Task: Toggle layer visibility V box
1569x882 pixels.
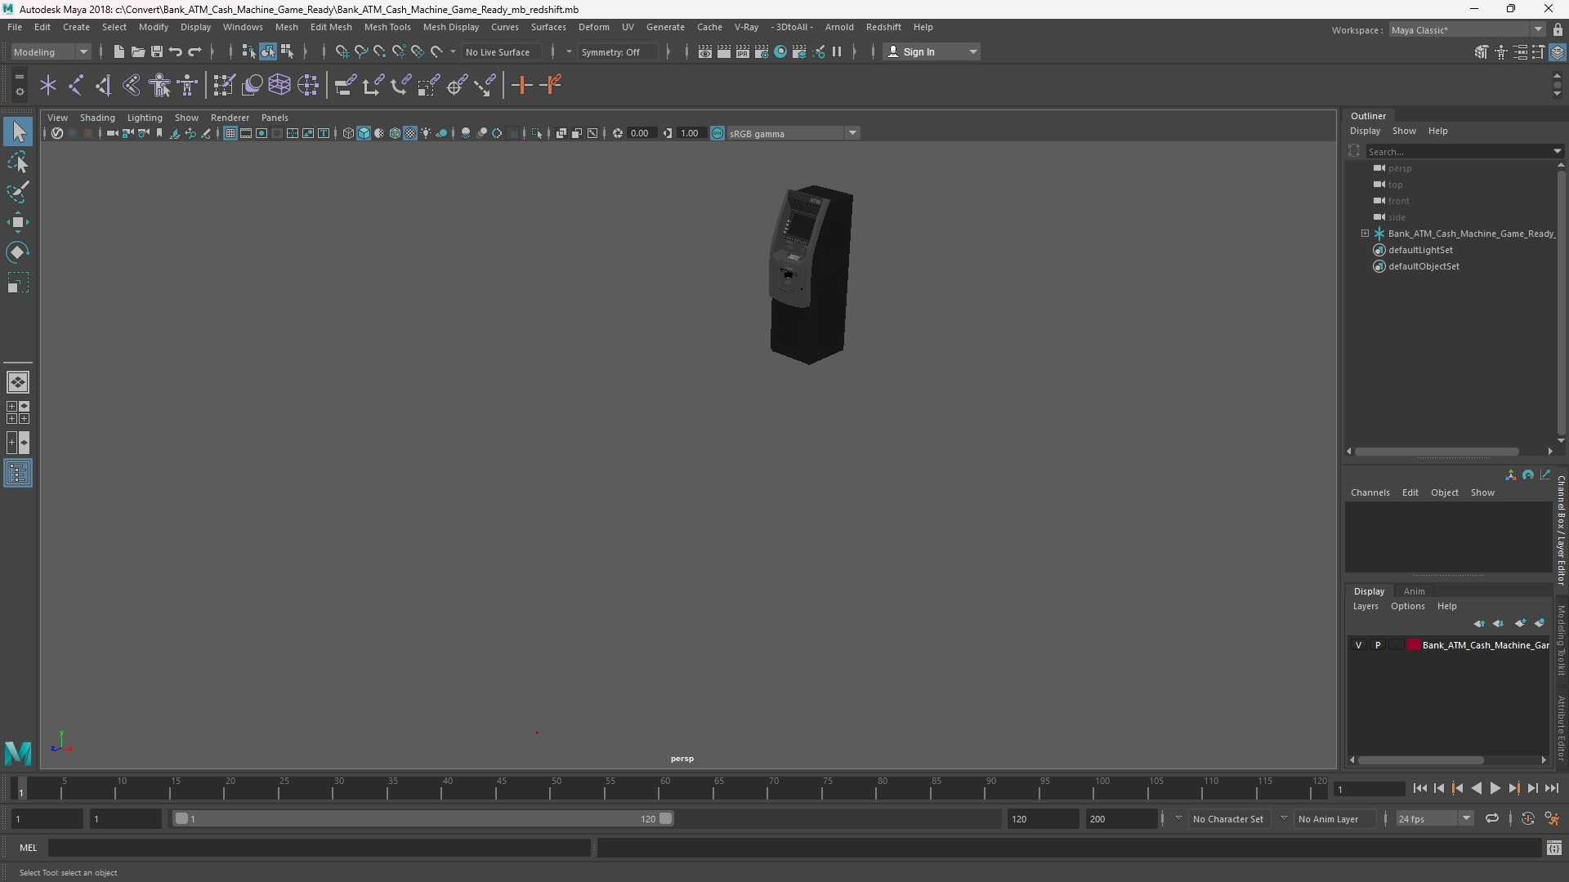Action: pos(1359,645)
